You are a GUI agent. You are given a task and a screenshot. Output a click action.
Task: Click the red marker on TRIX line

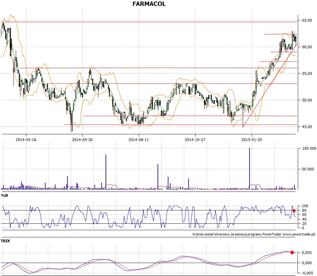tap(292, 252)
